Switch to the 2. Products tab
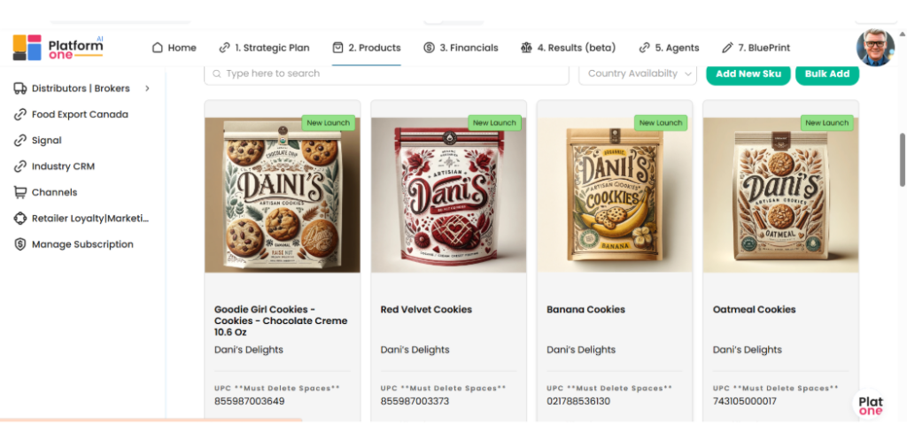Screen dimensions: 907x432 [x=367, y=48]
